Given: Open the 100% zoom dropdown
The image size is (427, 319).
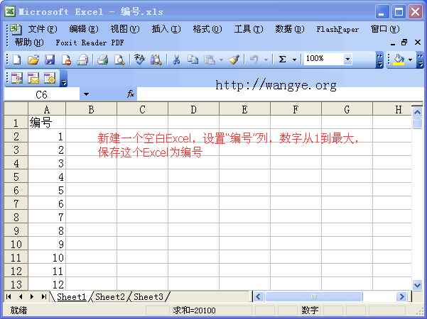Looking at the screenshot, I should 347,59.
